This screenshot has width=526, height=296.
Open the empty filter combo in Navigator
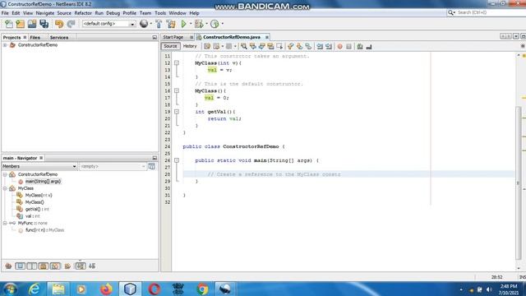coord(113,166)
